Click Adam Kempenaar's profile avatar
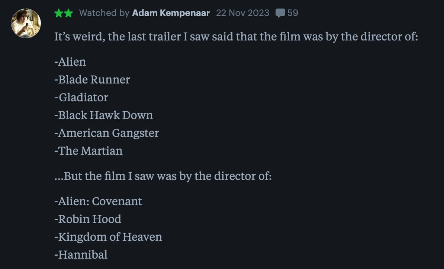 [x=26, y=23]
